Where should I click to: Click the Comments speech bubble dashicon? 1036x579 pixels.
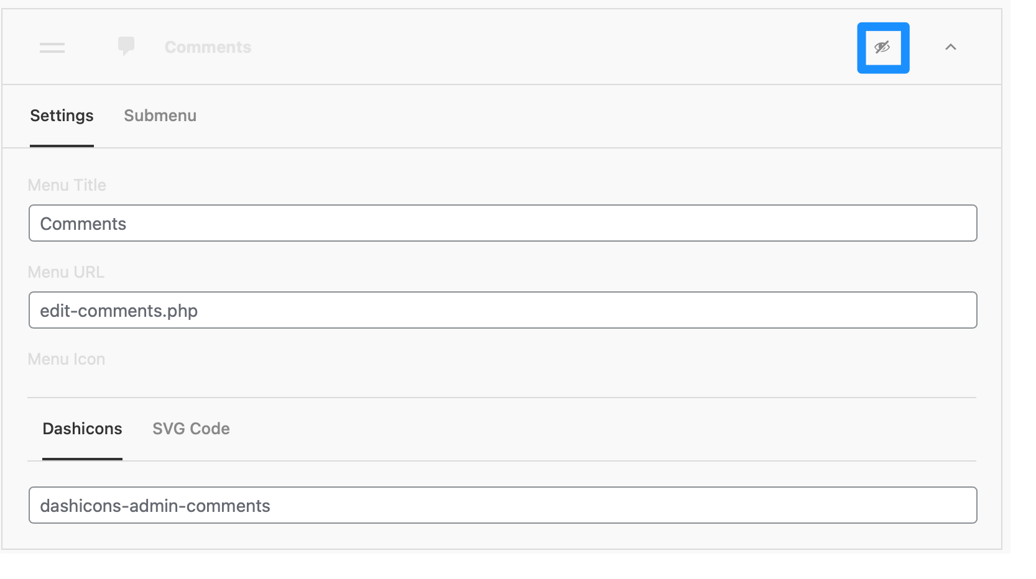[126, 47]
